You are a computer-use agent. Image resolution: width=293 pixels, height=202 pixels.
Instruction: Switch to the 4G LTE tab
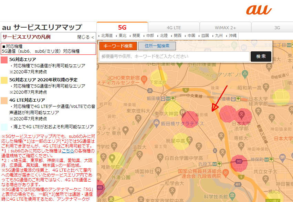pyautogui.click(x=174, y=28)
